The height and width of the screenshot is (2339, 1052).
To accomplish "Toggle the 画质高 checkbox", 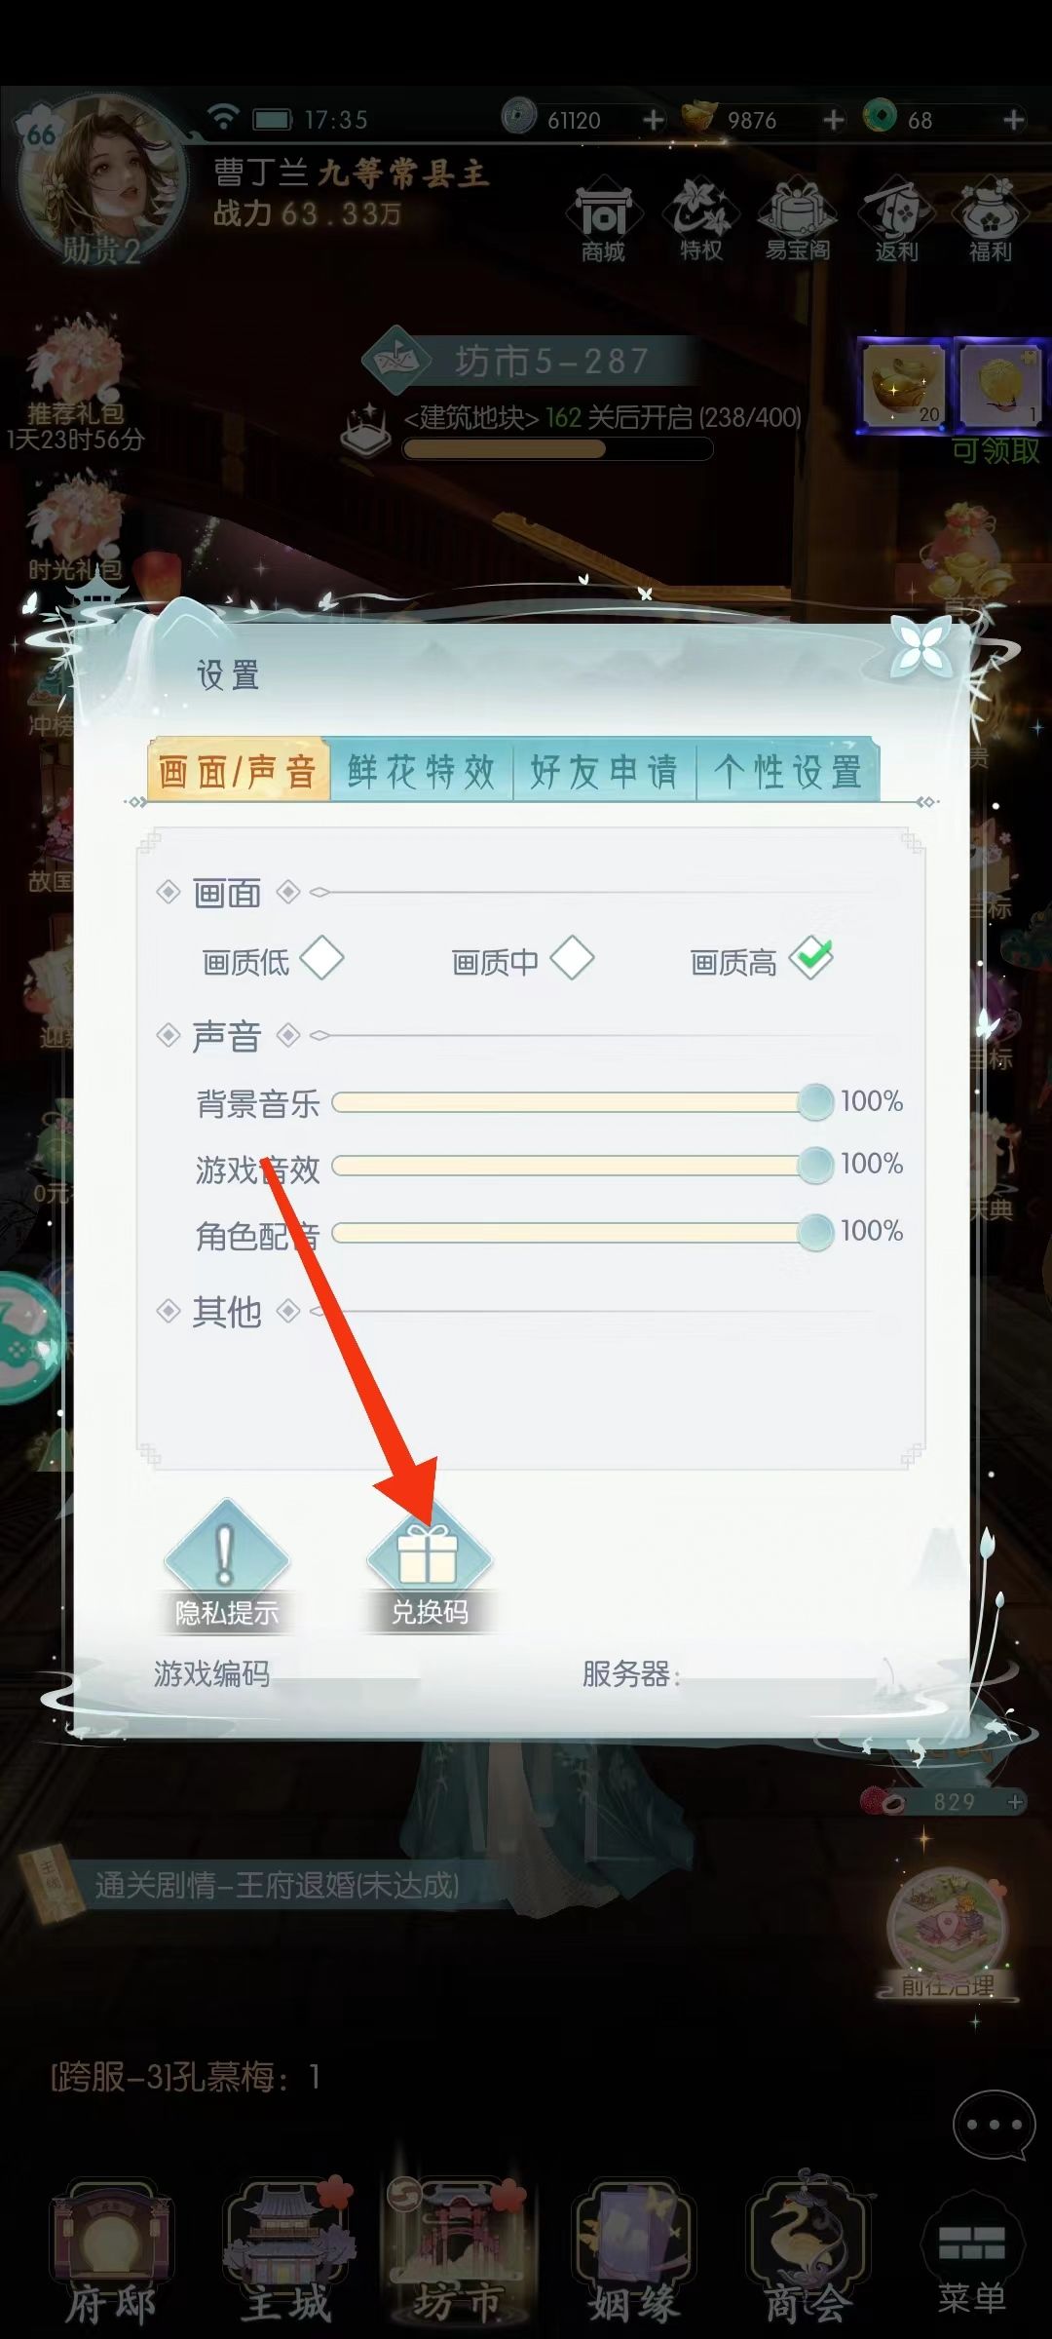I will coord(811,958).
